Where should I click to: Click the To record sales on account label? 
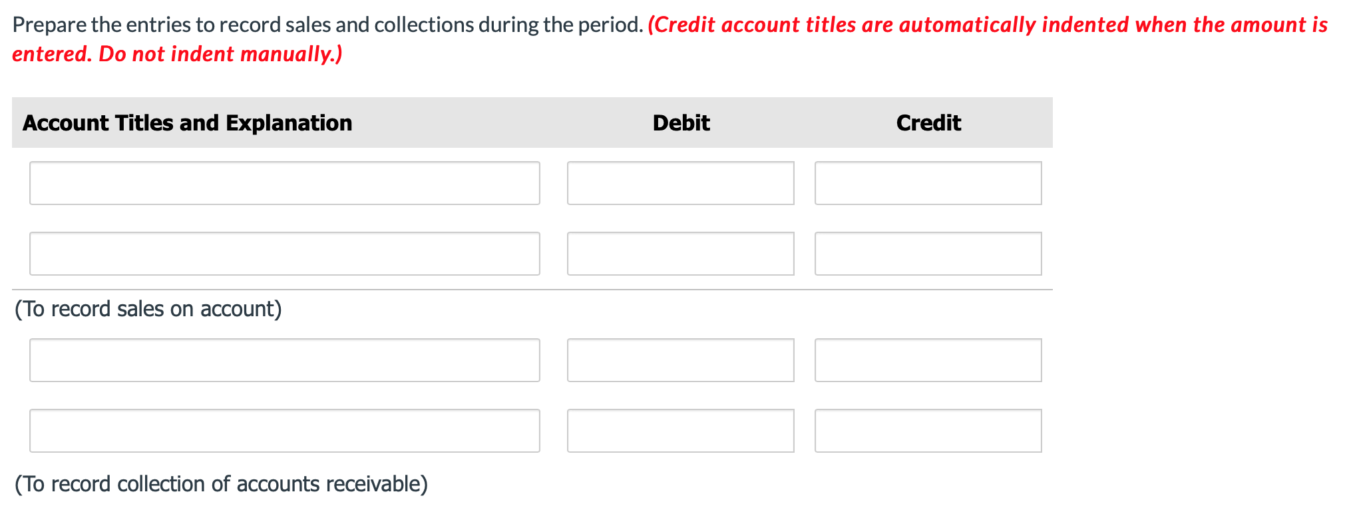click(x=148, y=308)
